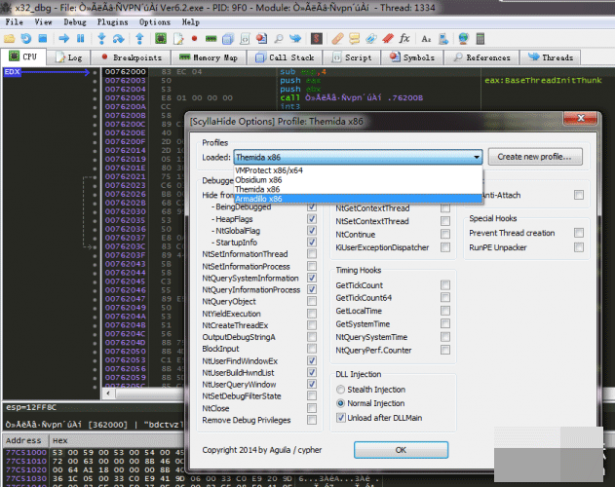Open call stack via stacked windows toolbar icon

pyautogui.click(x=228, y=38)
